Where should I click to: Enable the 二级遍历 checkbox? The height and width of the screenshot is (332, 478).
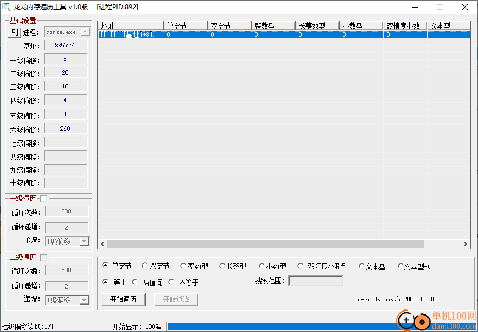tap(43, 258)
